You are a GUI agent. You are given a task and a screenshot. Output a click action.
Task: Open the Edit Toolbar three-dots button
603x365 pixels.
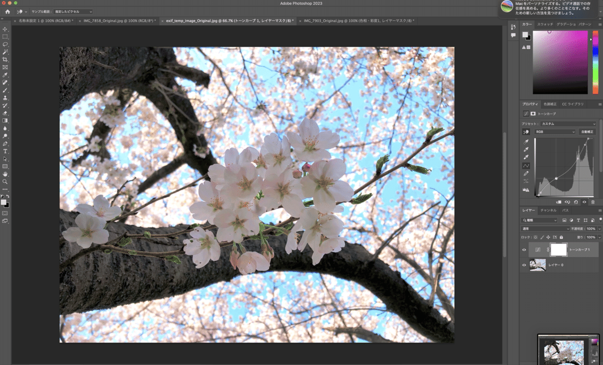click(6, 189)
